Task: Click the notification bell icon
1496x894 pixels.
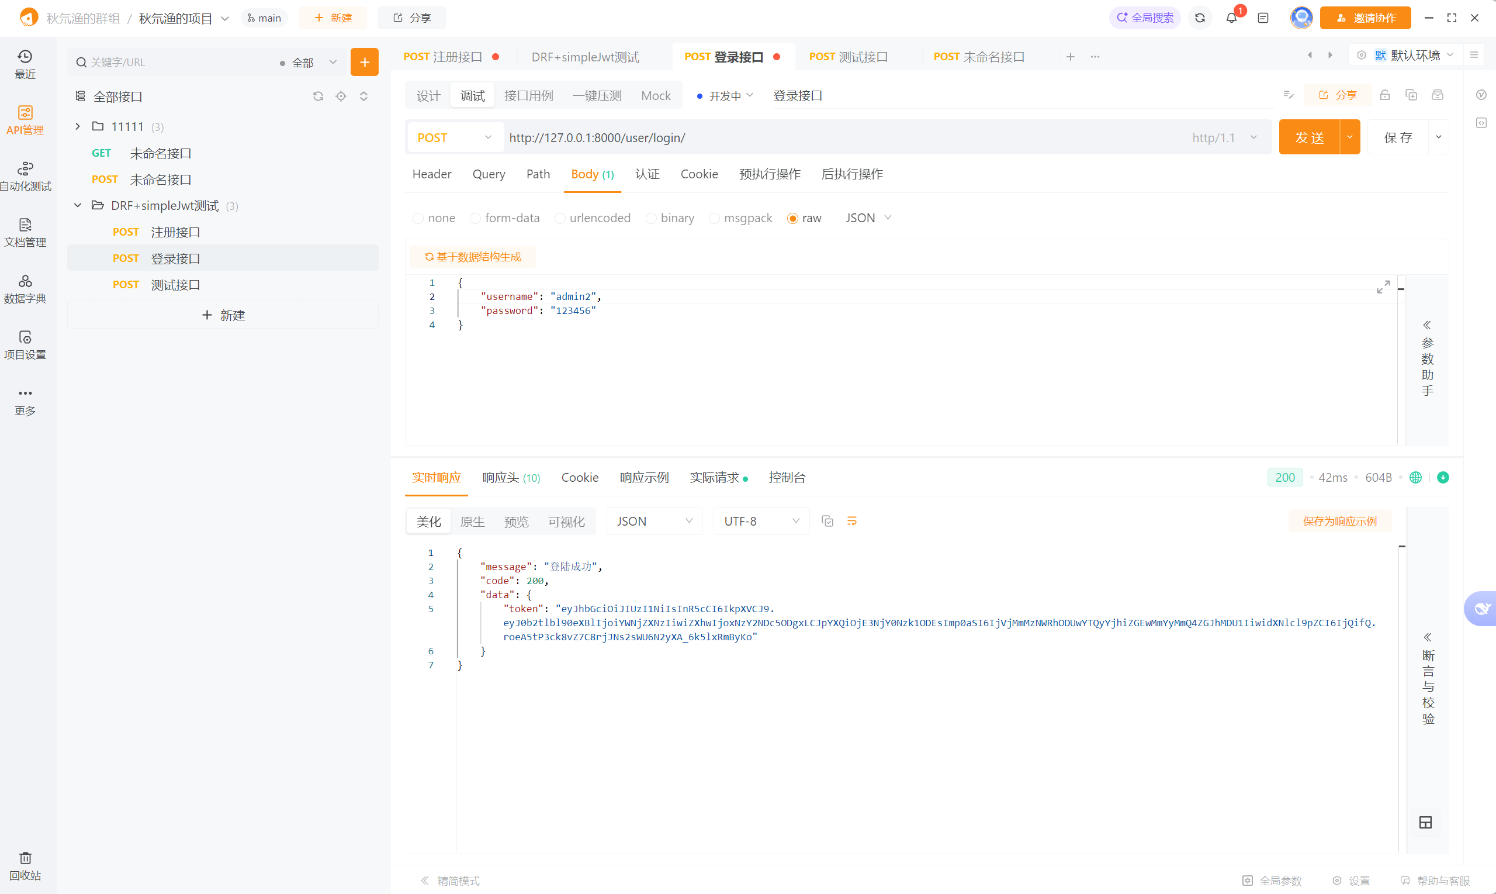Action: click(x=1231, y=18)
